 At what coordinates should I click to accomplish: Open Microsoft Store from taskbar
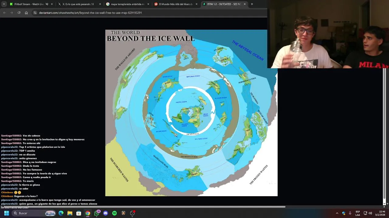click(79, 213)
